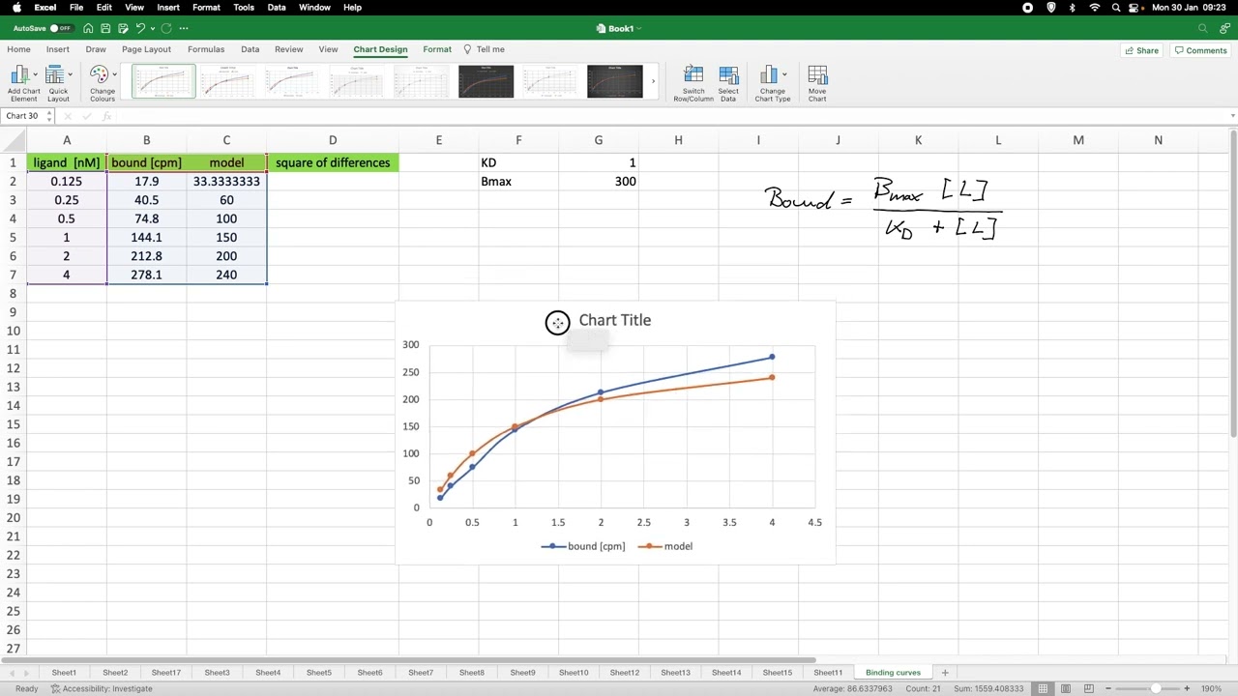Click the Wi-Fi icon in the menu bar
The image size is (1238, 696).
point(1094,8)
